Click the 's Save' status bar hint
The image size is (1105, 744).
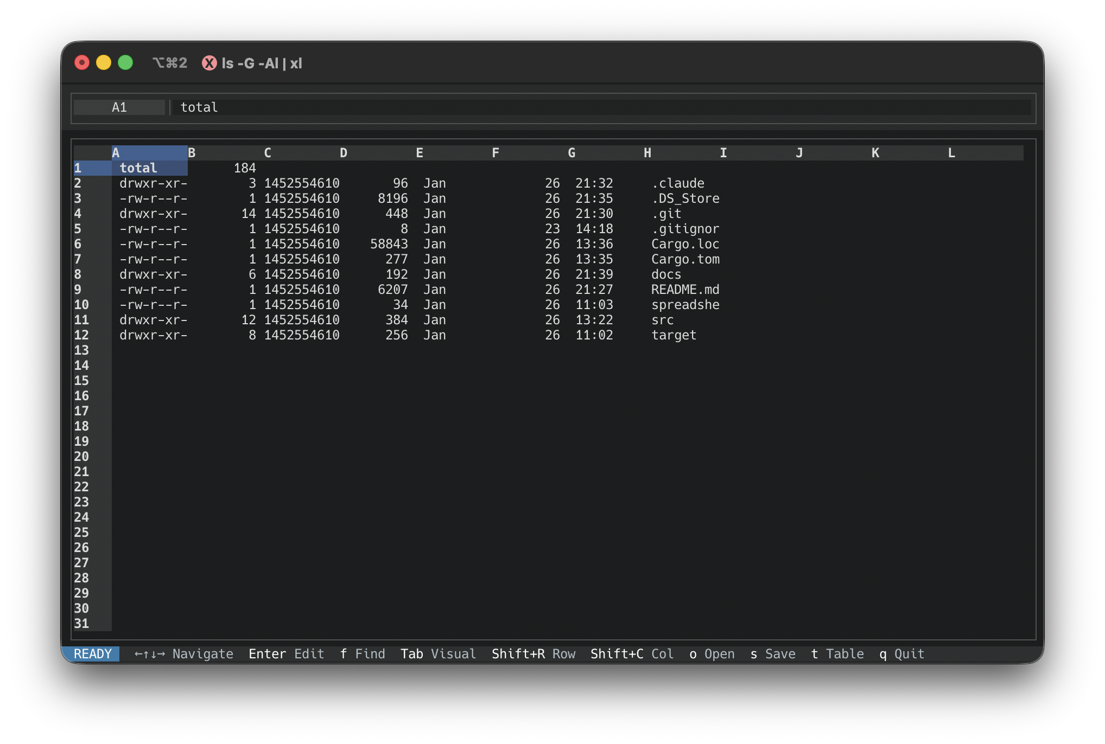(x=773, y=654)
